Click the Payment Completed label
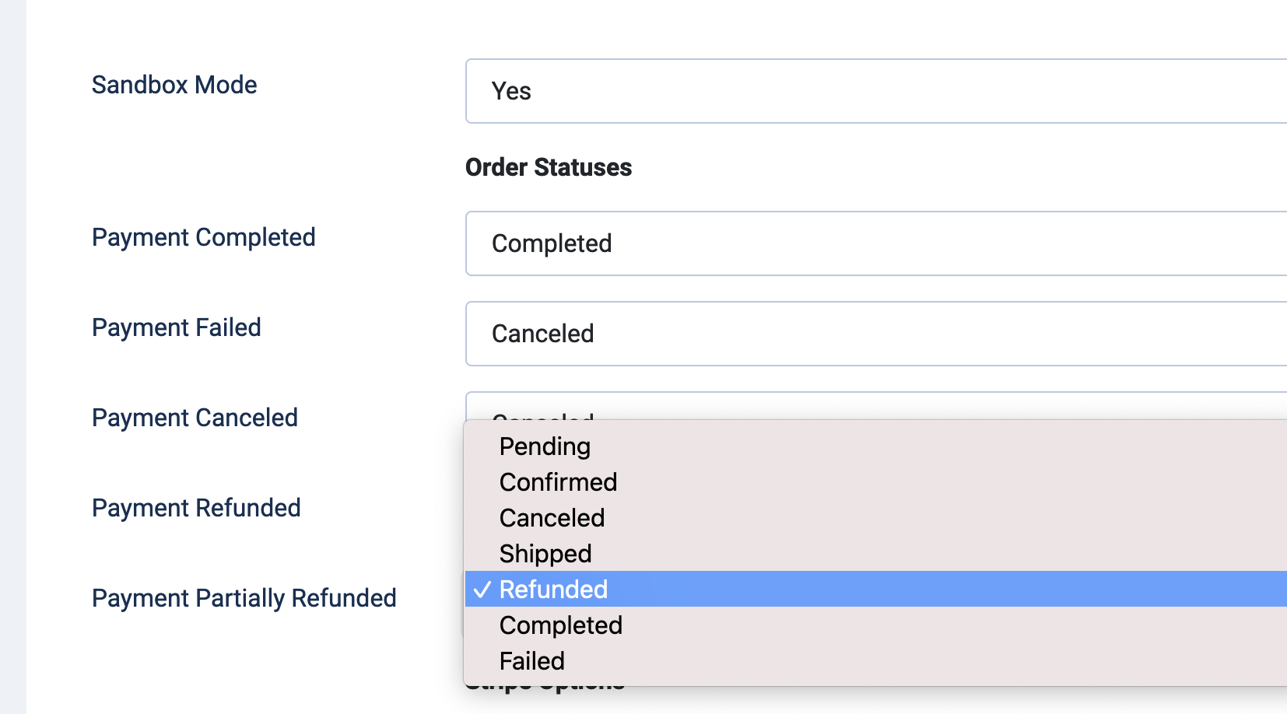1287x714 pixels. point(203,237)
